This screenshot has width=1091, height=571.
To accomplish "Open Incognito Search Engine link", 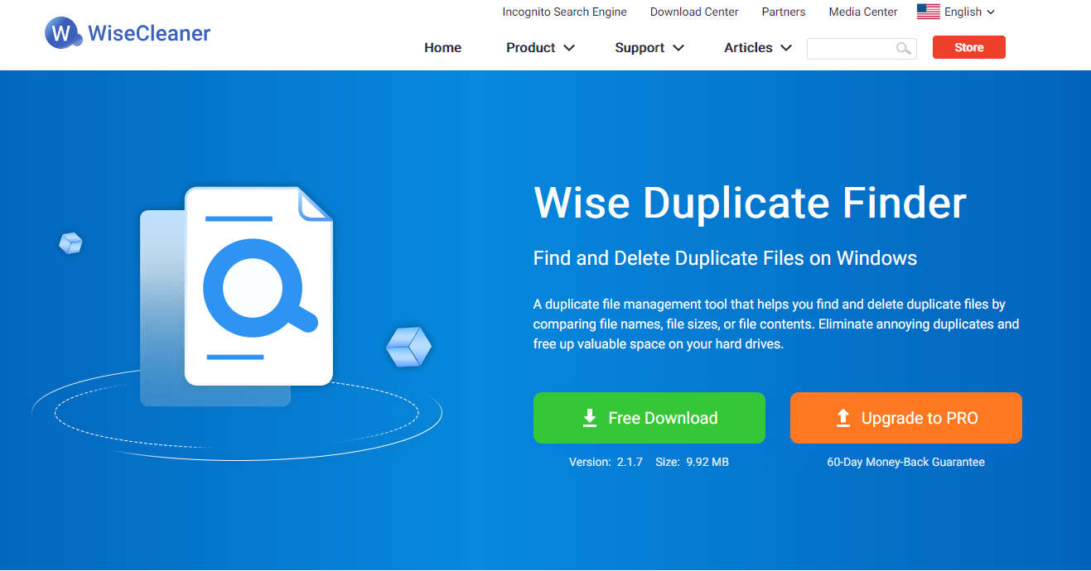I will pos(564,12).
